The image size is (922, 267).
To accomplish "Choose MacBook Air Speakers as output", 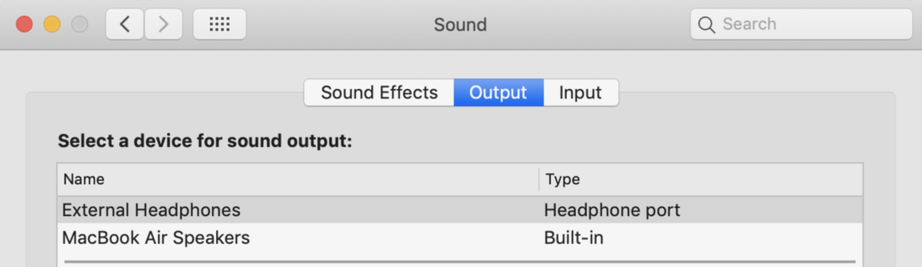I will click(460, 238).
